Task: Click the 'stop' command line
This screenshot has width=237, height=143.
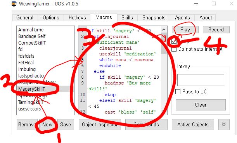Action: (x=110, y=95)
